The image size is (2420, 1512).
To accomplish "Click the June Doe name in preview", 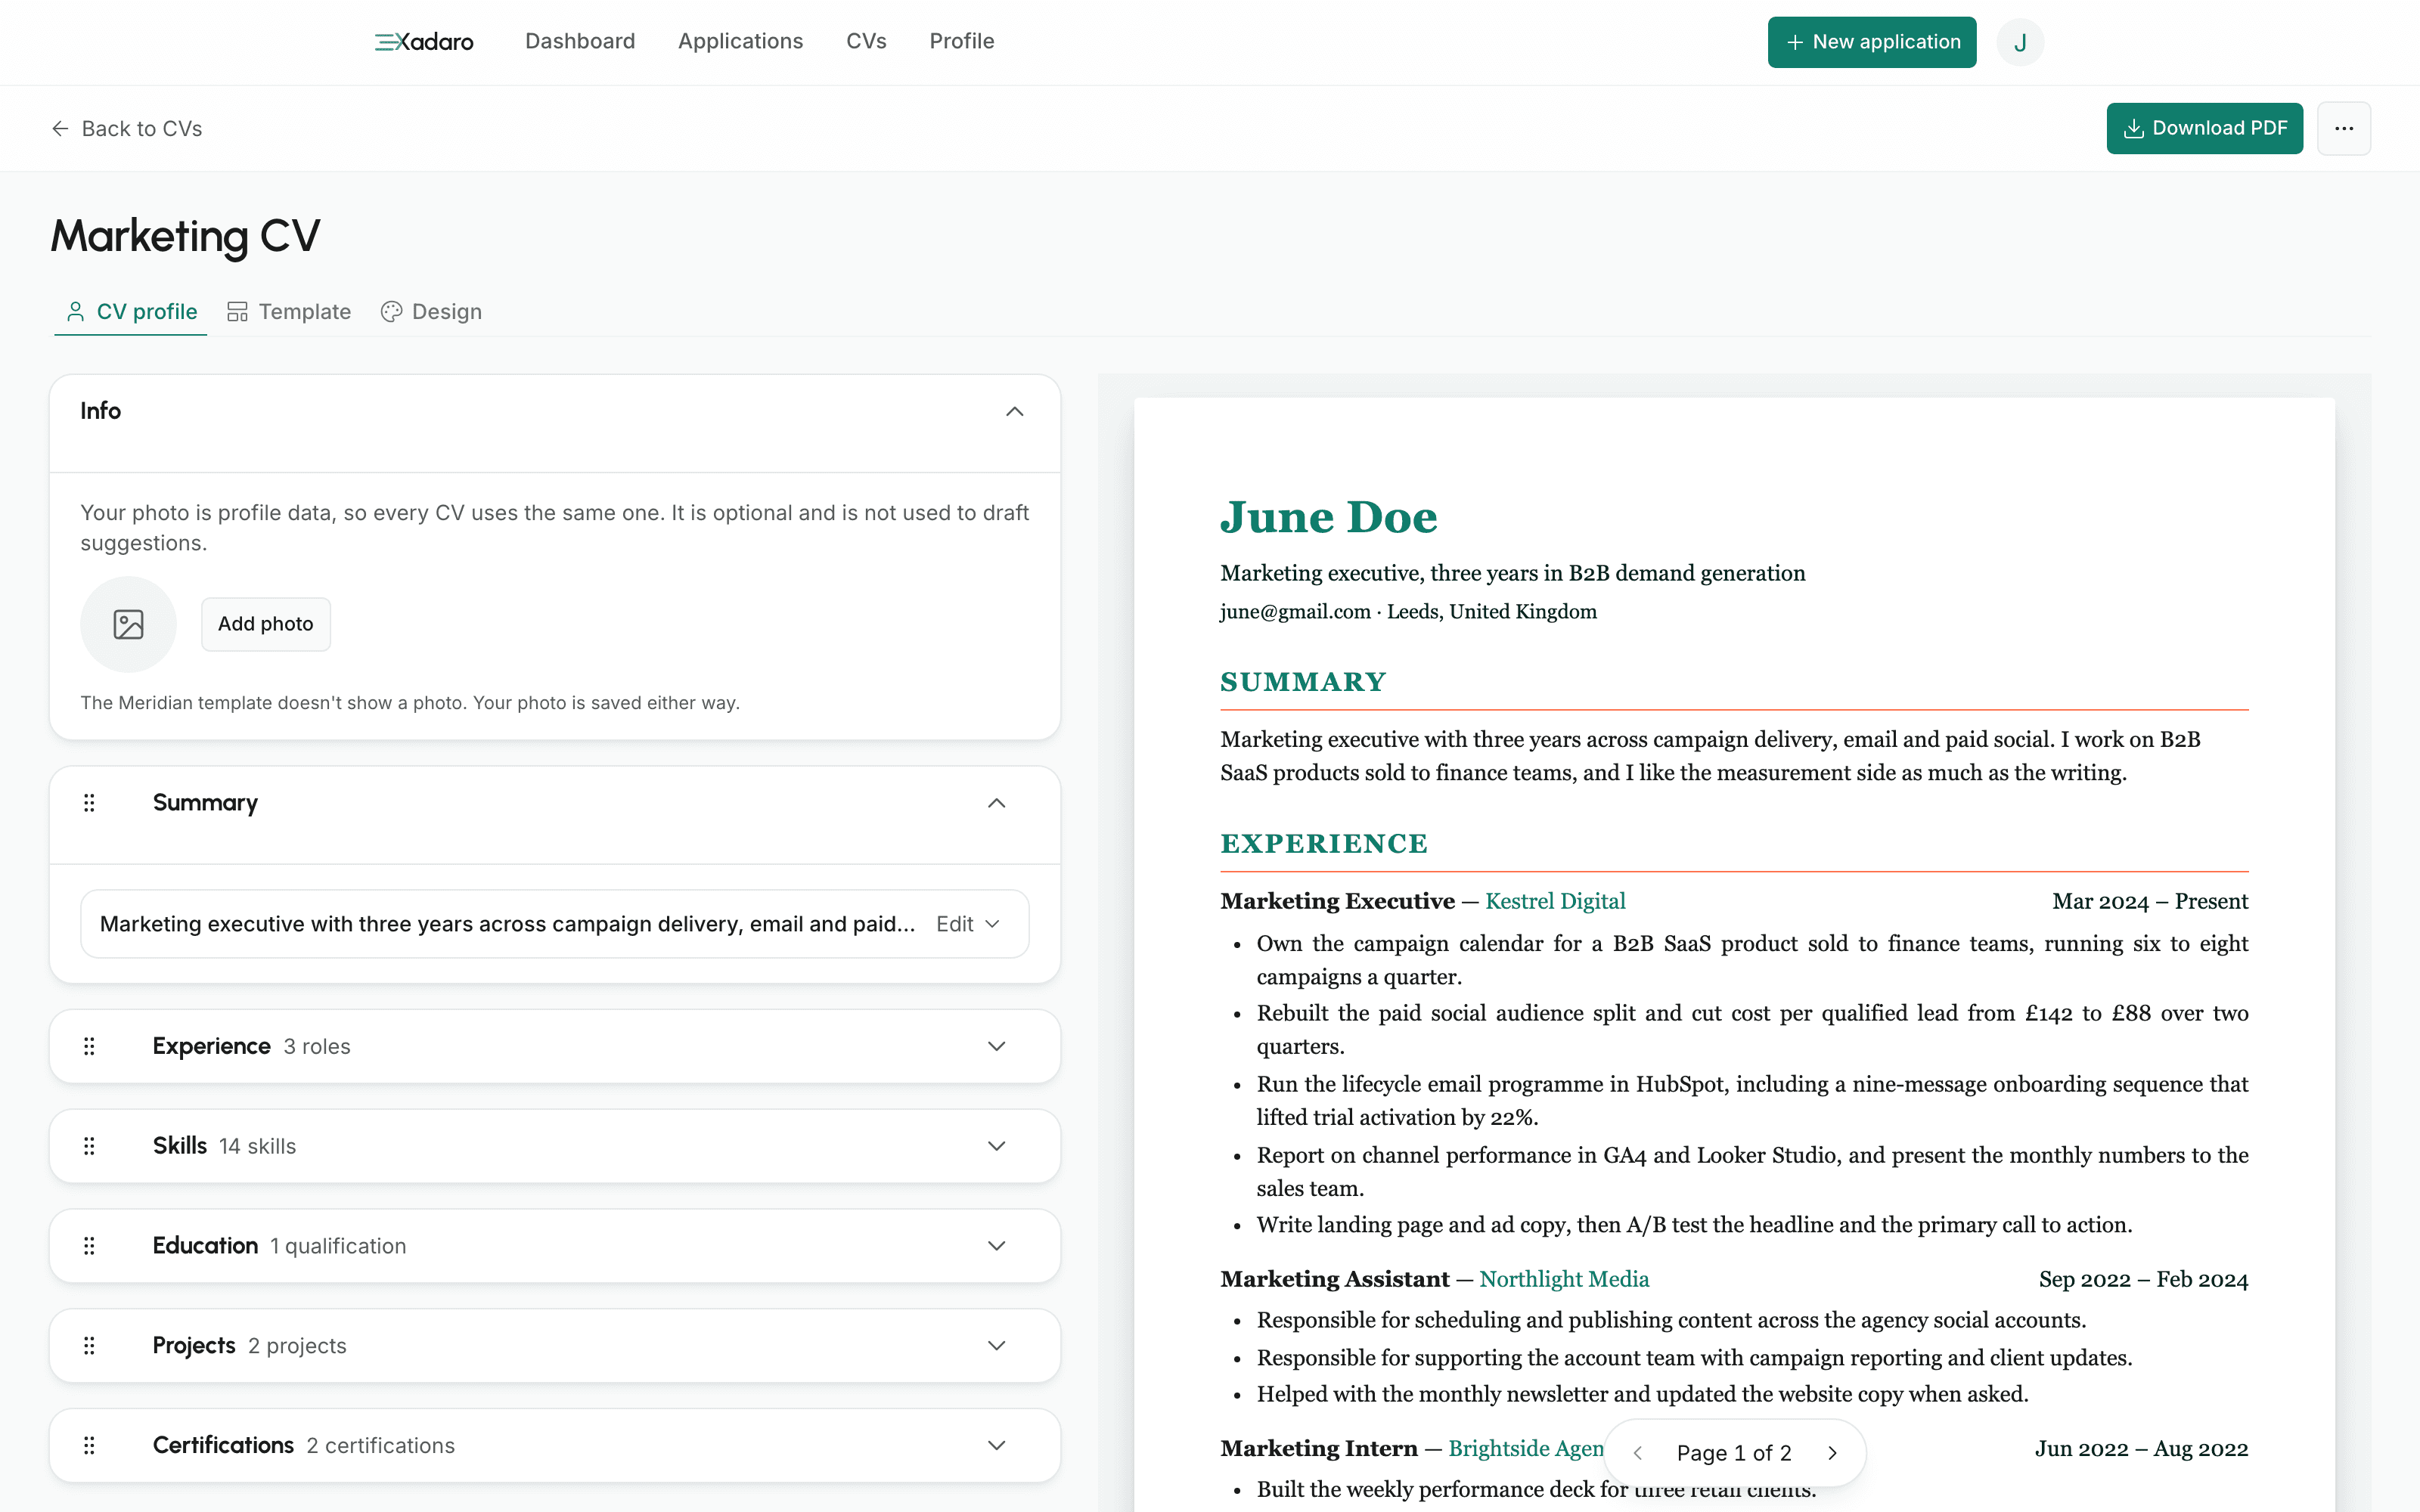I will (x=1328, y=517).
